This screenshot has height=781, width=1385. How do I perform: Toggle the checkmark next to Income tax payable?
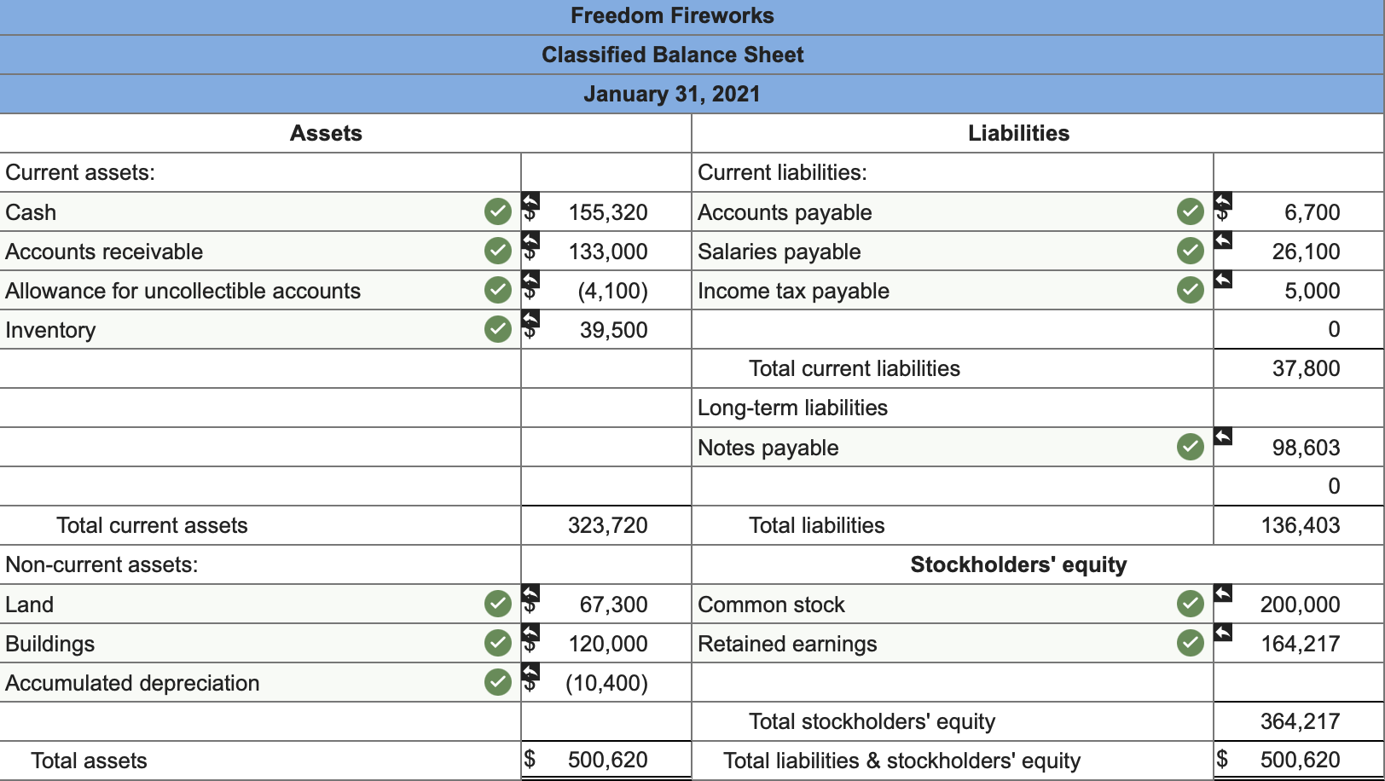pos(1190,290)
